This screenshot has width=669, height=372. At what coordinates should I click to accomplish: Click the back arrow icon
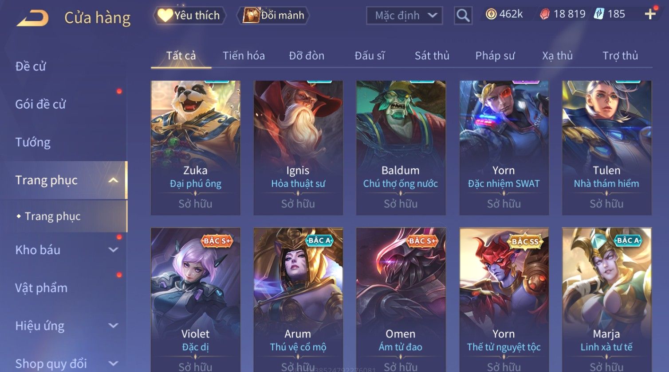click(32, 18)
